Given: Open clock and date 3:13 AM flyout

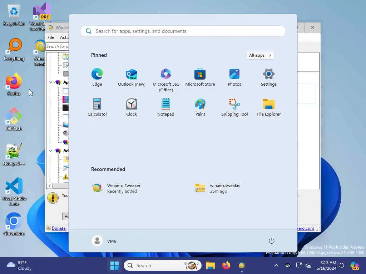Looking at the screenshot, I should click(x=326, y=265).
